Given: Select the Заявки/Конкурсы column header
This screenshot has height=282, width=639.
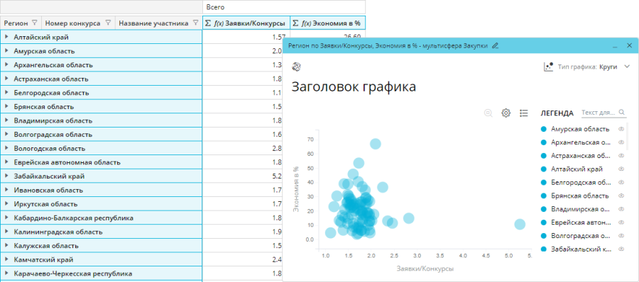Looking at the screenshot, I should click(246, 23).
